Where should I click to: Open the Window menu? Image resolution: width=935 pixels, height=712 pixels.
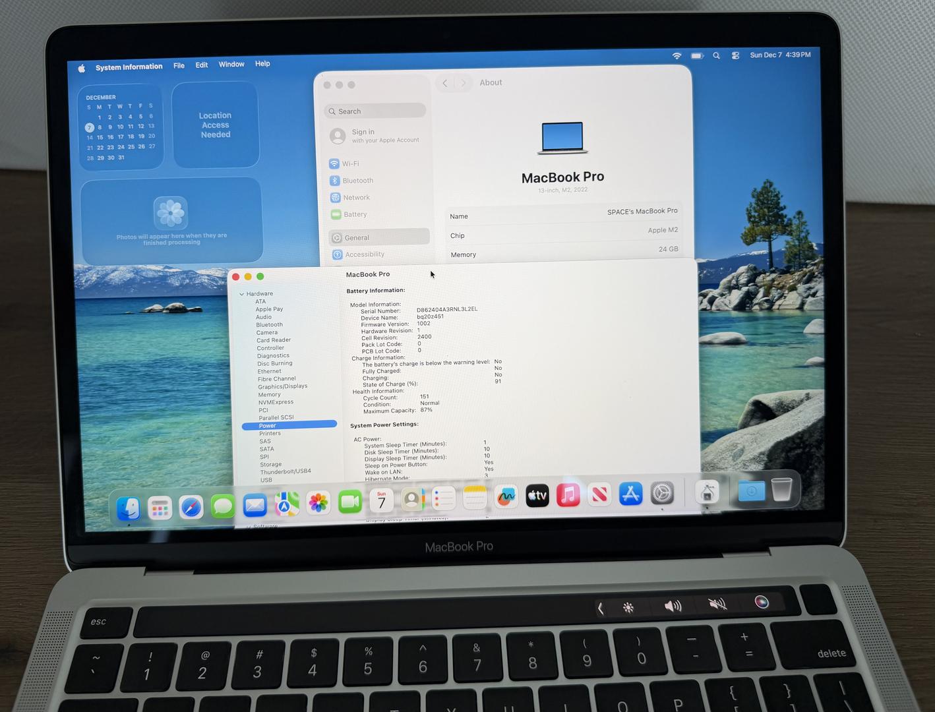(231, 65)
